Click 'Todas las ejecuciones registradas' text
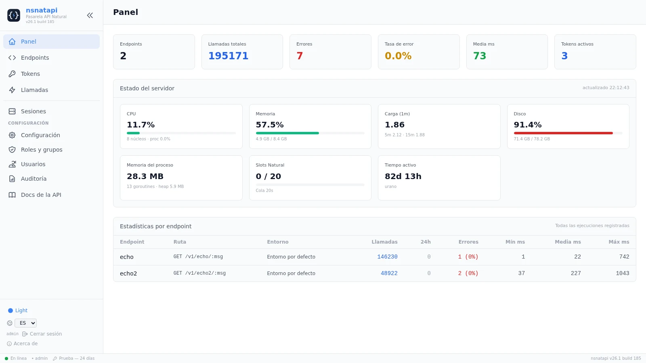The width and height of the screenshot is (646, 363). 592,225
